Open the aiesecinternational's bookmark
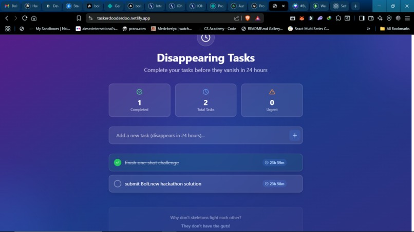 [x=97, y=29]
